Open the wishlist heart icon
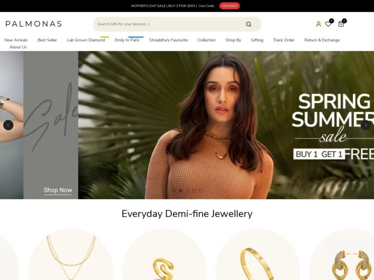The height and width of the screenshot is (280, 374). (328, 24)
